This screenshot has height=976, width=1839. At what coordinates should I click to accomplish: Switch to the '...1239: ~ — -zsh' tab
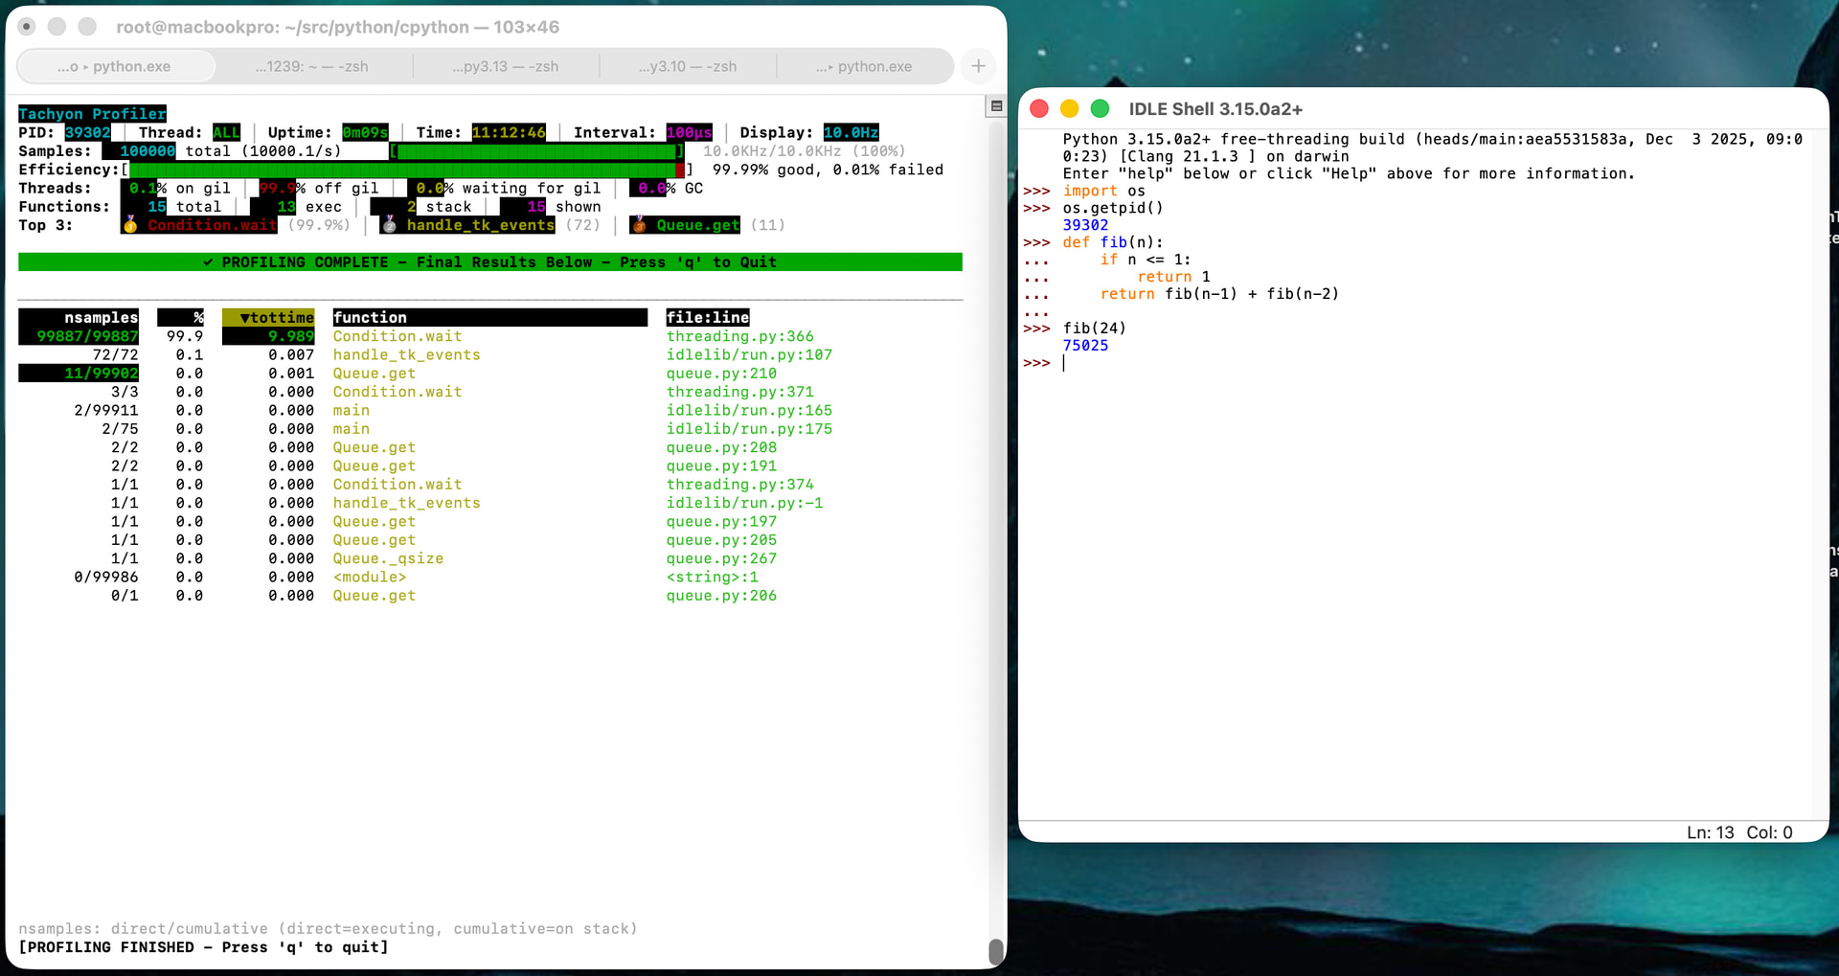coord(312,66)
